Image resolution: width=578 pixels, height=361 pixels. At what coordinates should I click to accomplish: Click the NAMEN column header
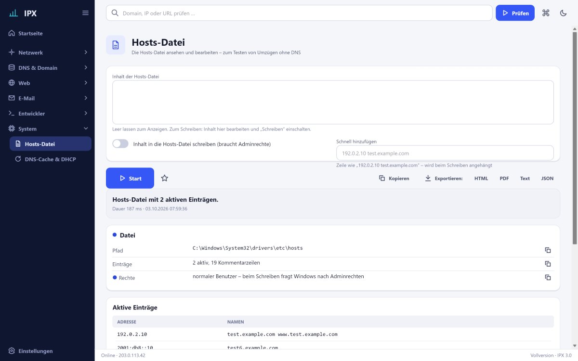[x=236, y=322]
